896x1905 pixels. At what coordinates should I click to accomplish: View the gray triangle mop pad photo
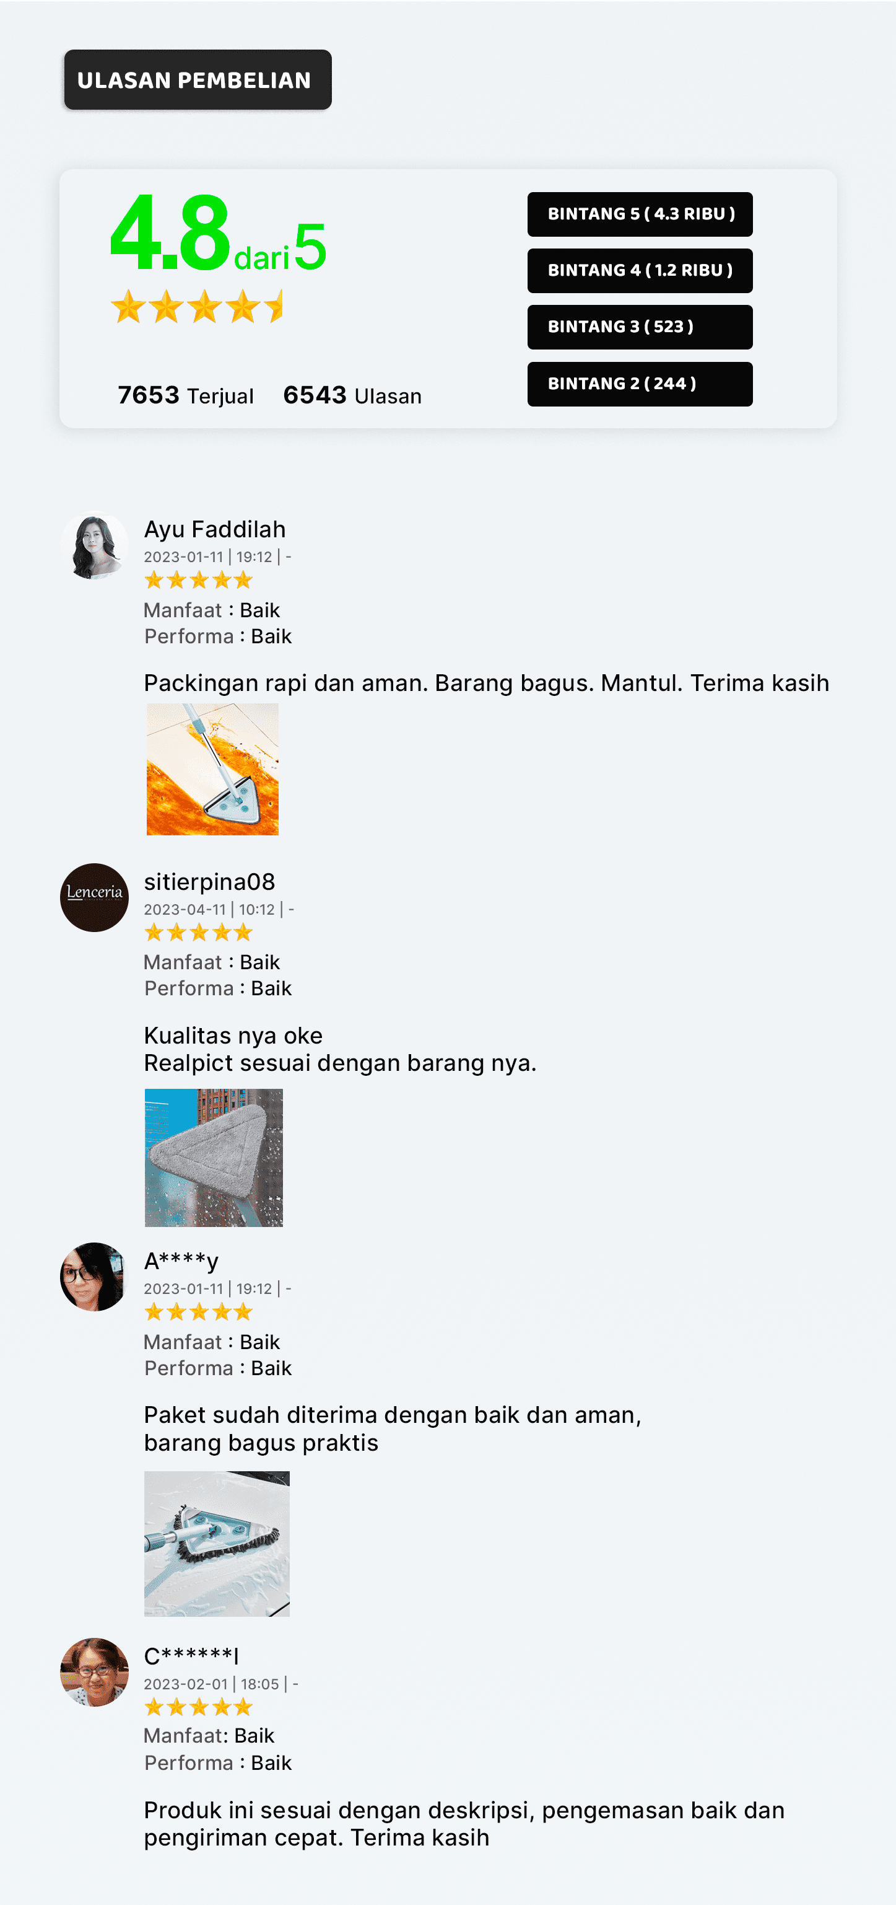click(x=214, y=1158)
